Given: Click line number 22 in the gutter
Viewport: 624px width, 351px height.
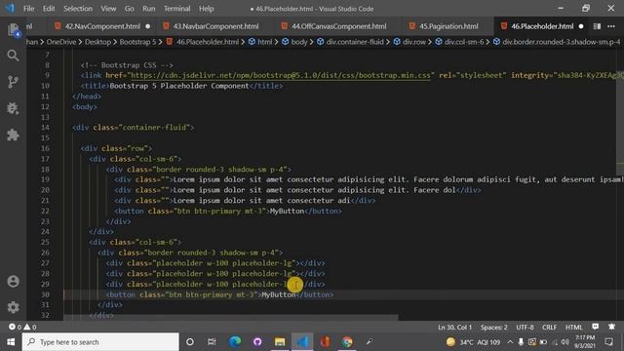Looking at the screenshot, I should point(46,211).
